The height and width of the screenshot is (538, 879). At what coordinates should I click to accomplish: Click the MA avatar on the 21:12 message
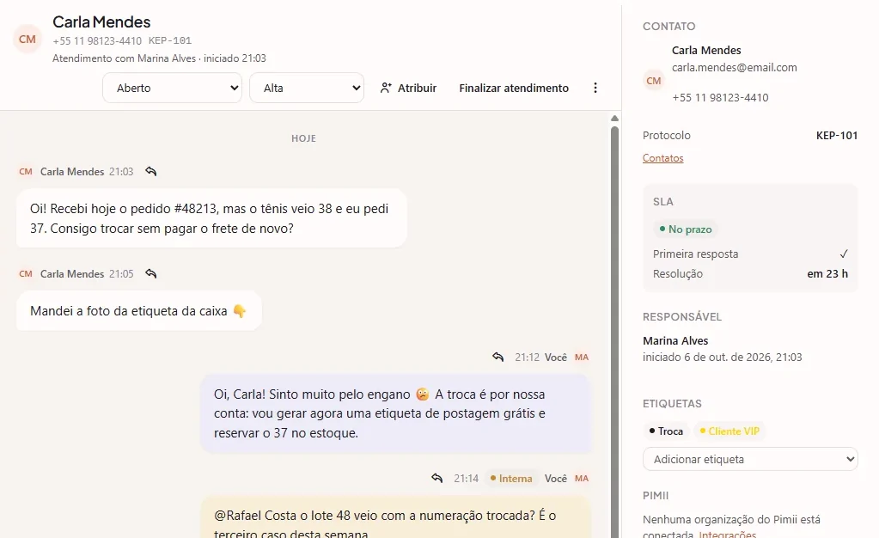click(582, 358)
